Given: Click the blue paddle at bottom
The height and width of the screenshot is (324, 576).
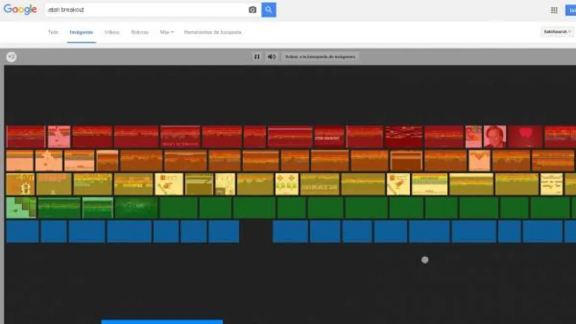Looking at the screenshot, I should pyautogui.click(x=162, y=321).
